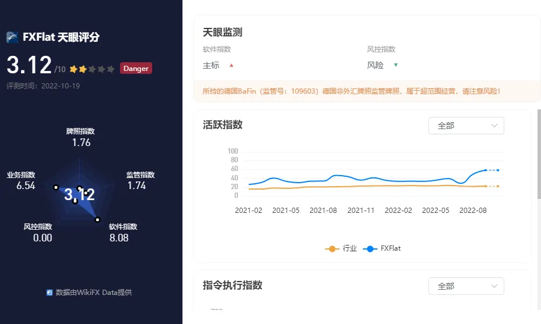Click the red up triangle beside 主标
The height and width of the screenshot is (324, 541).
(x=231, y=65)
